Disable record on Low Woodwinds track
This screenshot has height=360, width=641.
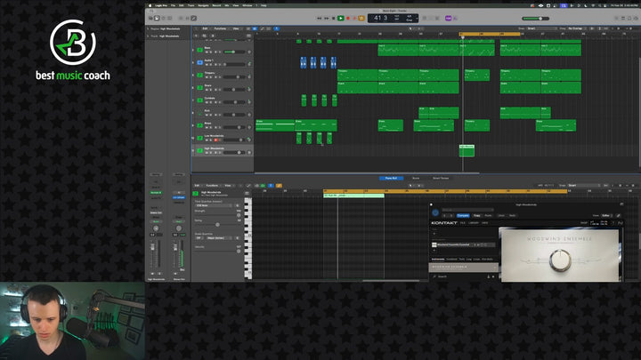click(215, 140)
